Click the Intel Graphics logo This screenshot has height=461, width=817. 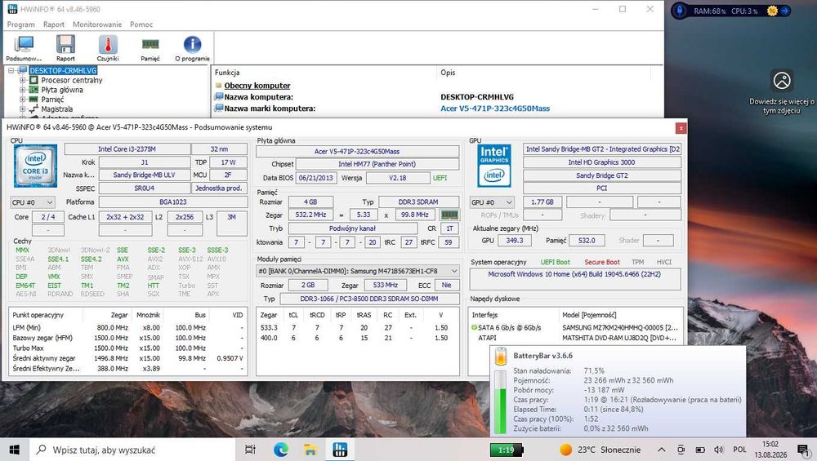click(494, 166)
